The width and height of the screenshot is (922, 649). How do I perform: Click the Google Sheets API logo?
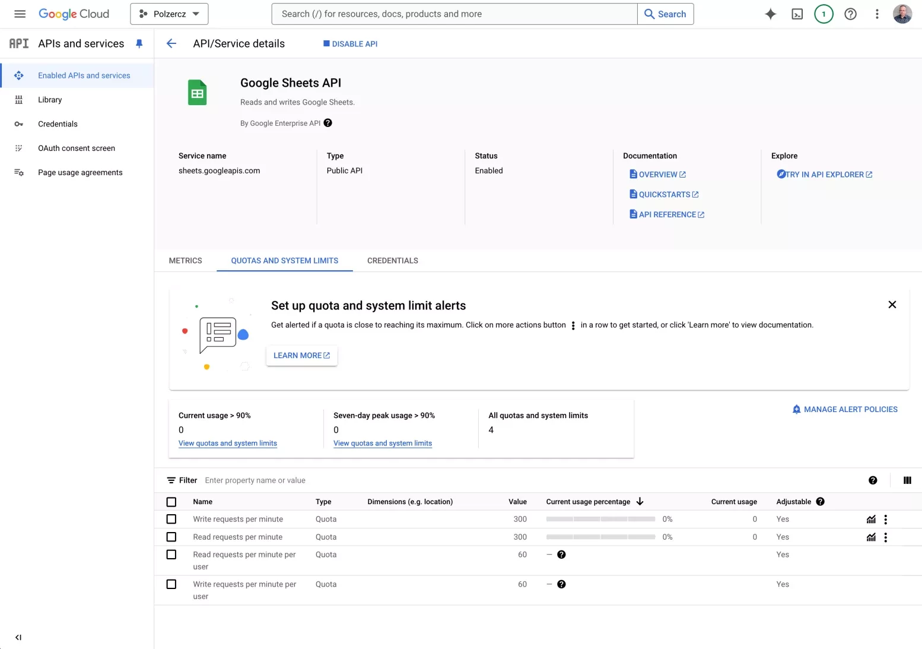pyautogui.click(x=198, y=93)
